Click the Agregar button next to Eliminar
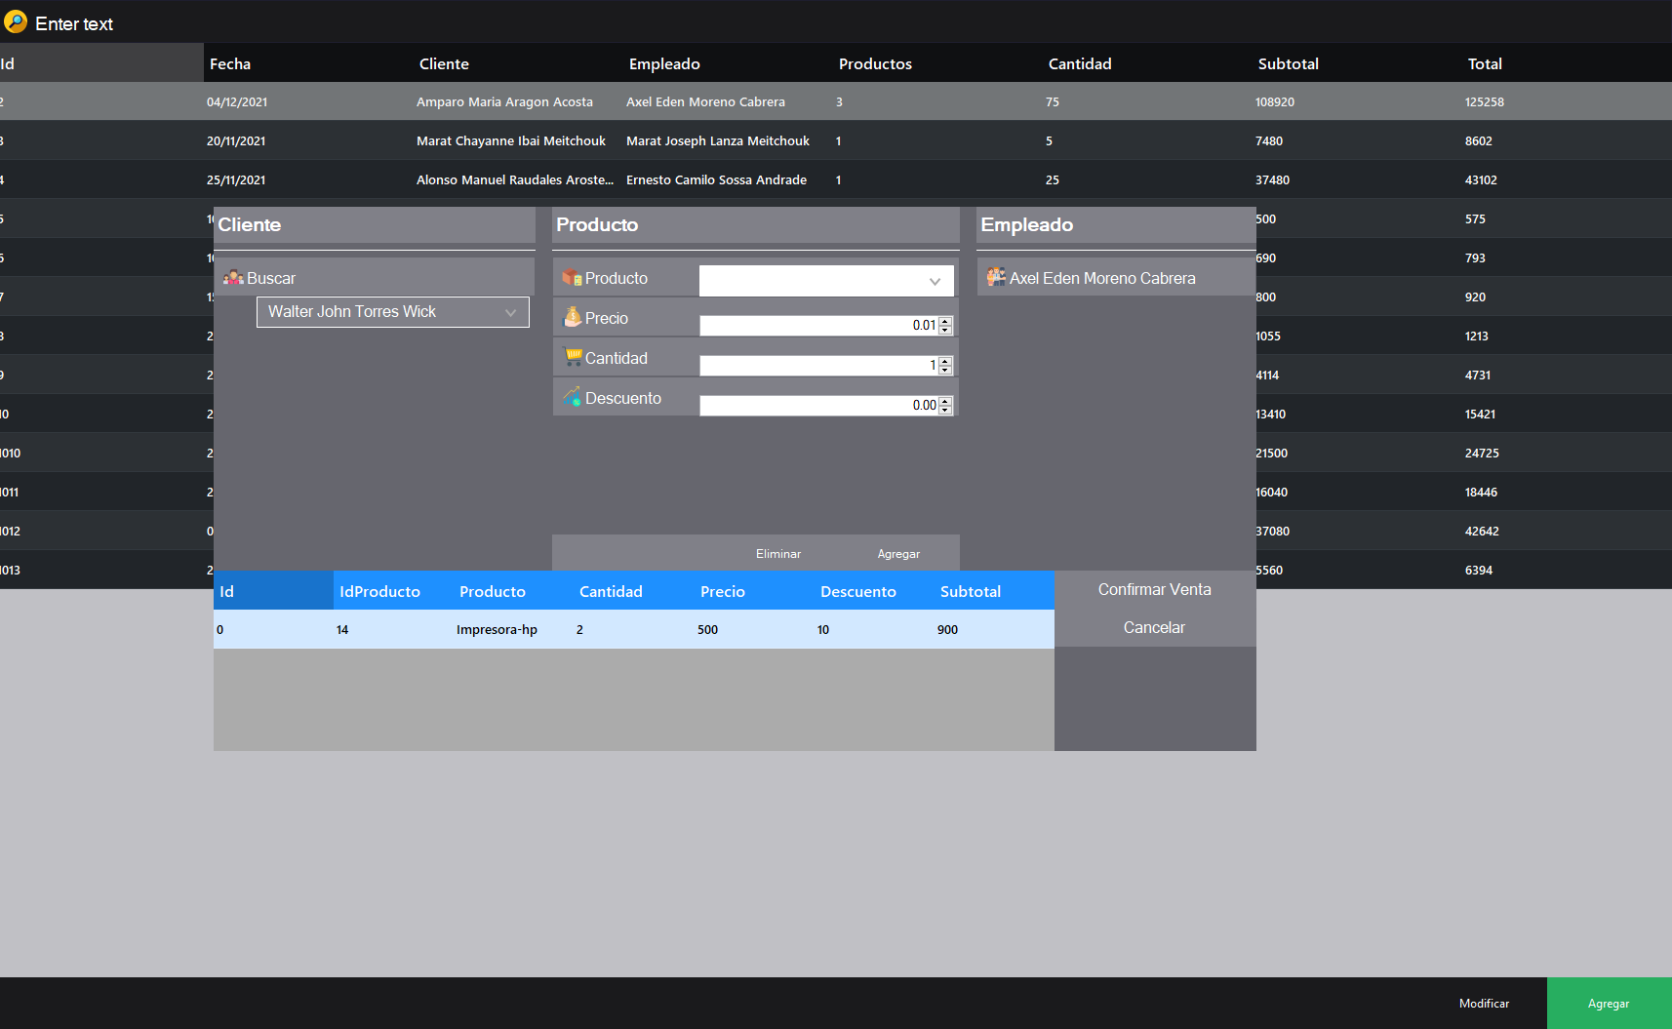This screenshot has width=1672, height=1029. (897, 553)
